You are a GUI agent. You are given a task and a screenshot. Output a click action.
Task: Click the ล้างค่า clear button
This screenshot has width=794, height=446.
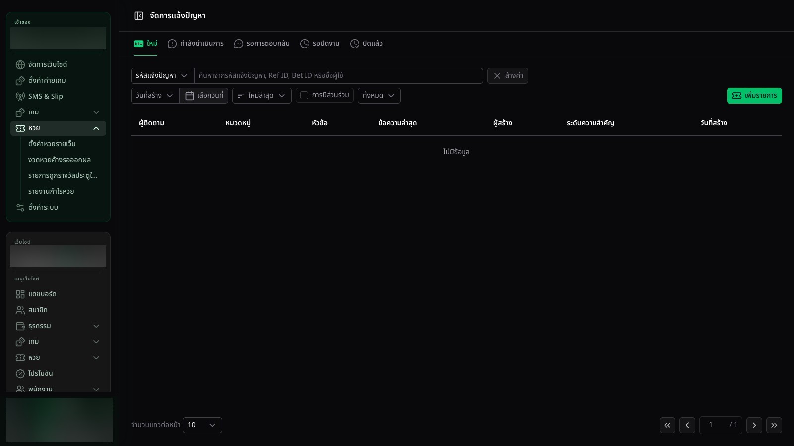click(508, 76)
